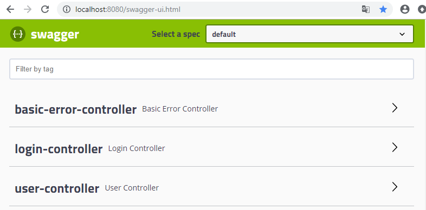Click the site information icon in address bar
The image size is (426, 210).
pyautogui.click(x=67, y=10)
